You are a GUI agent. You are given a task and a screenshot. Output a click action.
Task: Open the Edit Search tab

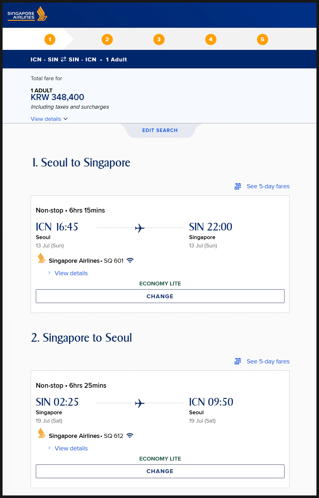click(x=160, y=130)
